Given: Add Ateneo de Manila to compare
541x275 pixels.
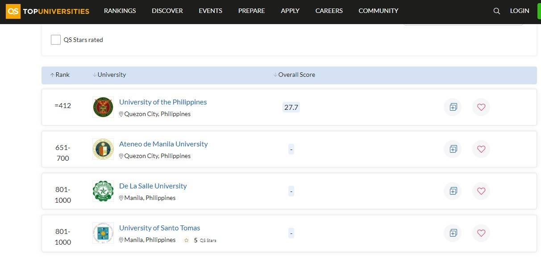Looking at the screenshot, I should [x=453, y=149].
